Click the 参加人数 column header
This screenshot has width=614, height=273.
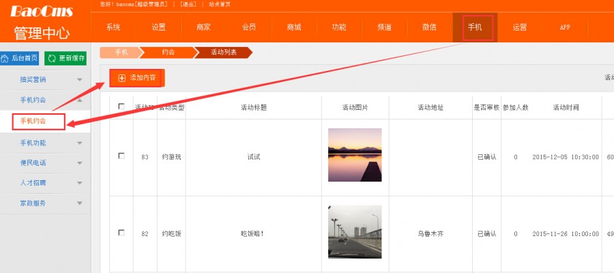(x=516, y=107)
